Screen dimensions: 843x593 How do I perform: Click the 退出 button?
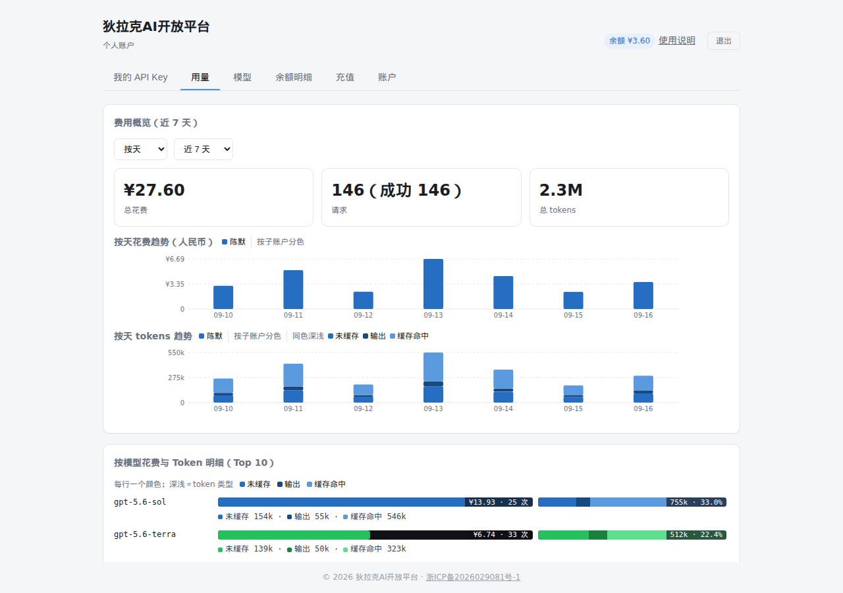724,41
